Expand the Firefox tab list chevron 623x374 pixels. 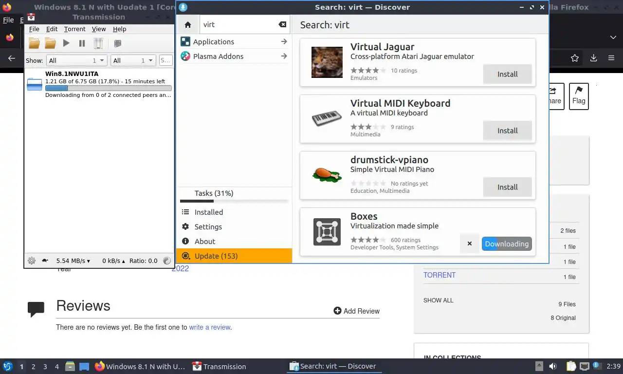(x=613, y=37)
